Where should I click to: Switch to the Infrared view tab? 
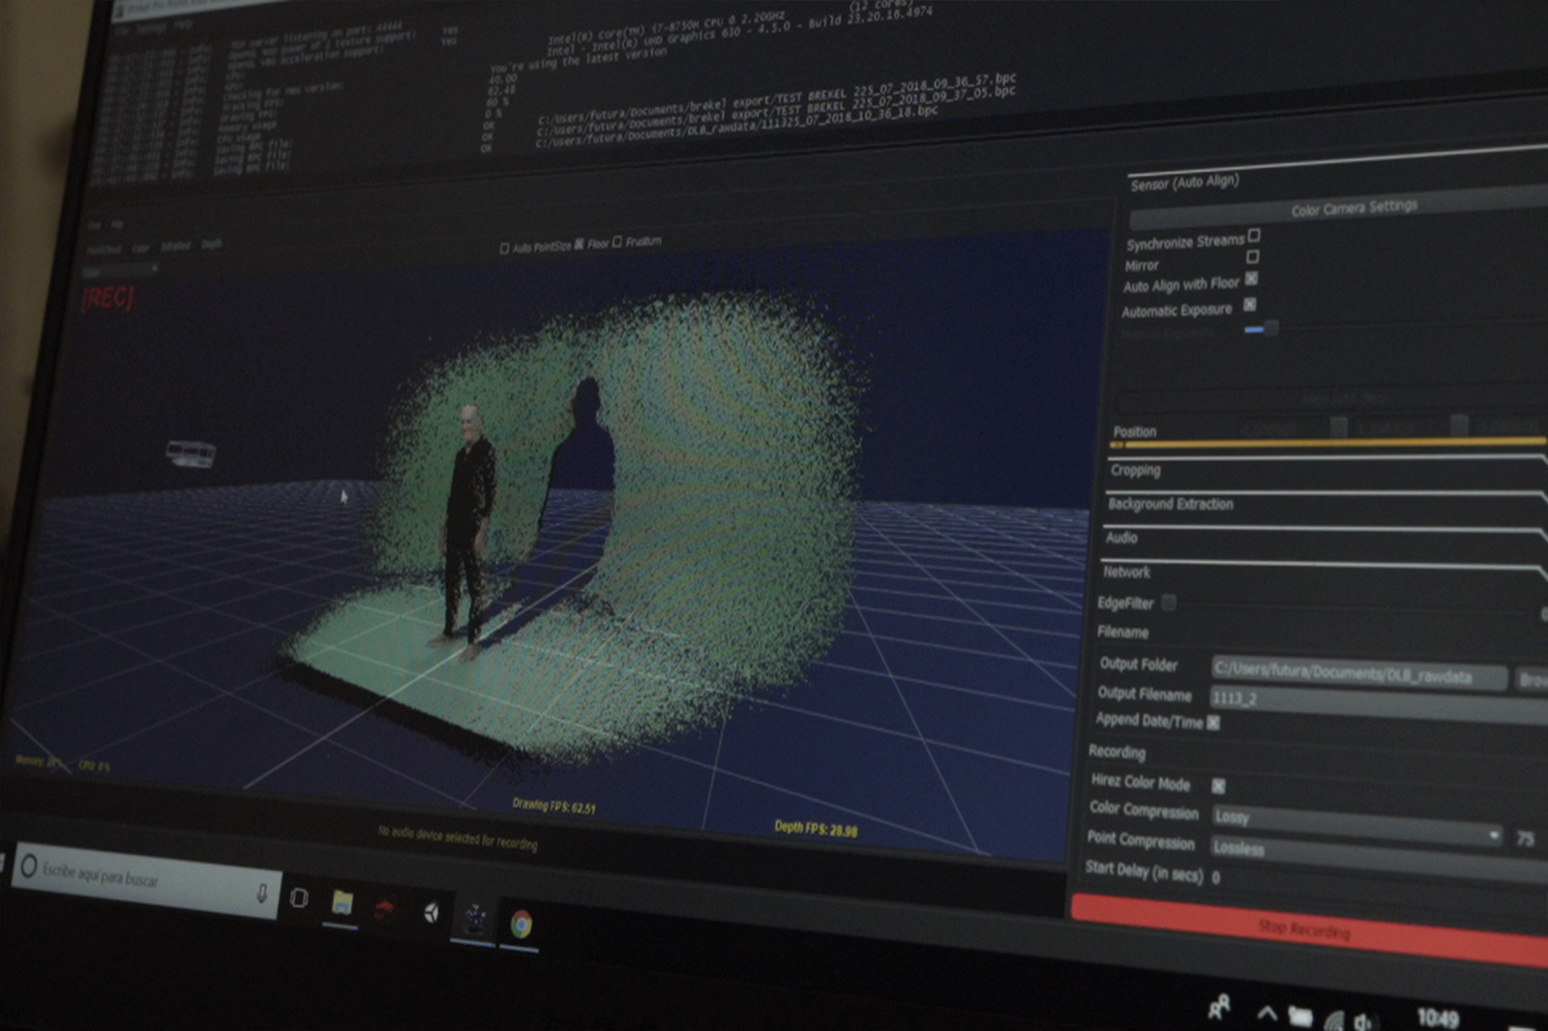(175, 247)
